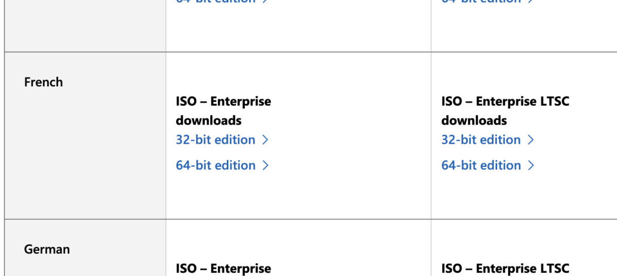Open the cut-off 64-bit link in top LTSC column
The width and height of the screenshot is (617, 276).
click(481, 2)
